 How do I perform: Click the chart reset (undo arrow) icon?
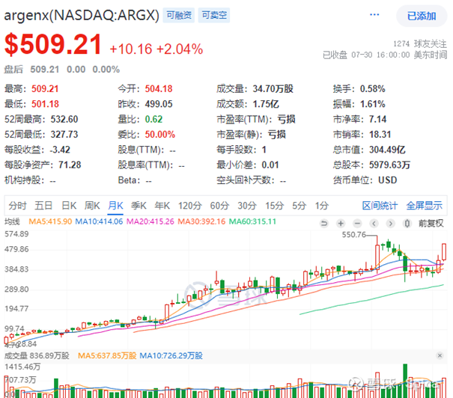point(324,224)
